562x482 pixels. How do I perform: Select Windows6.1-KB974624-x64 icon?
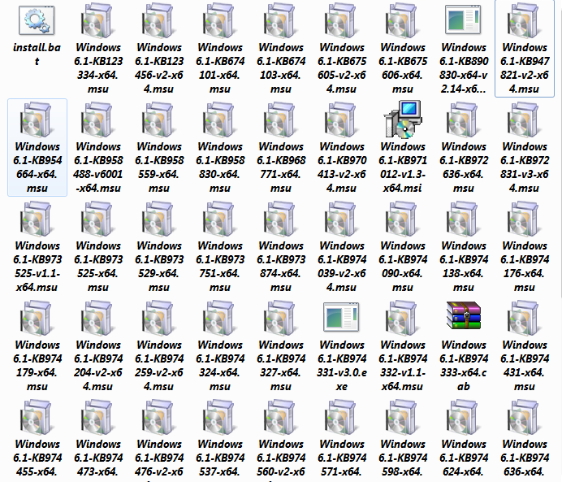click(464, 418)
